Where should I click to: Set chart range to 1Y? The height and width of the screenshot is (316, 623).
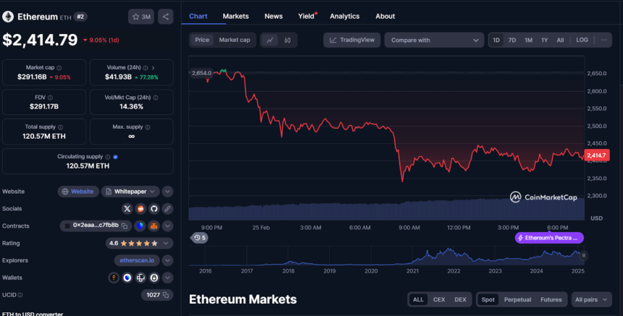(544, 40)
